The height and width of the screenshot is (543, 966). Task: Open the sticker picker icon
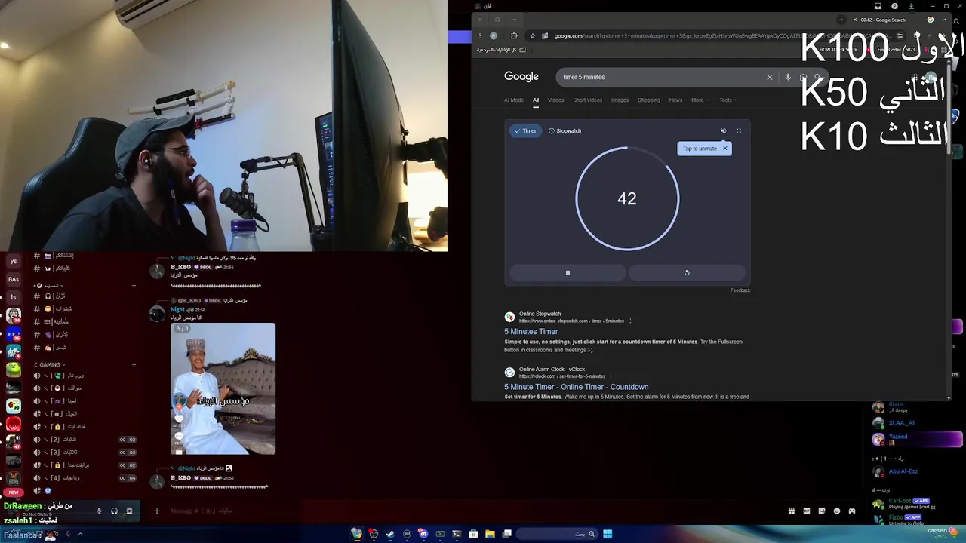coord(821,511)
